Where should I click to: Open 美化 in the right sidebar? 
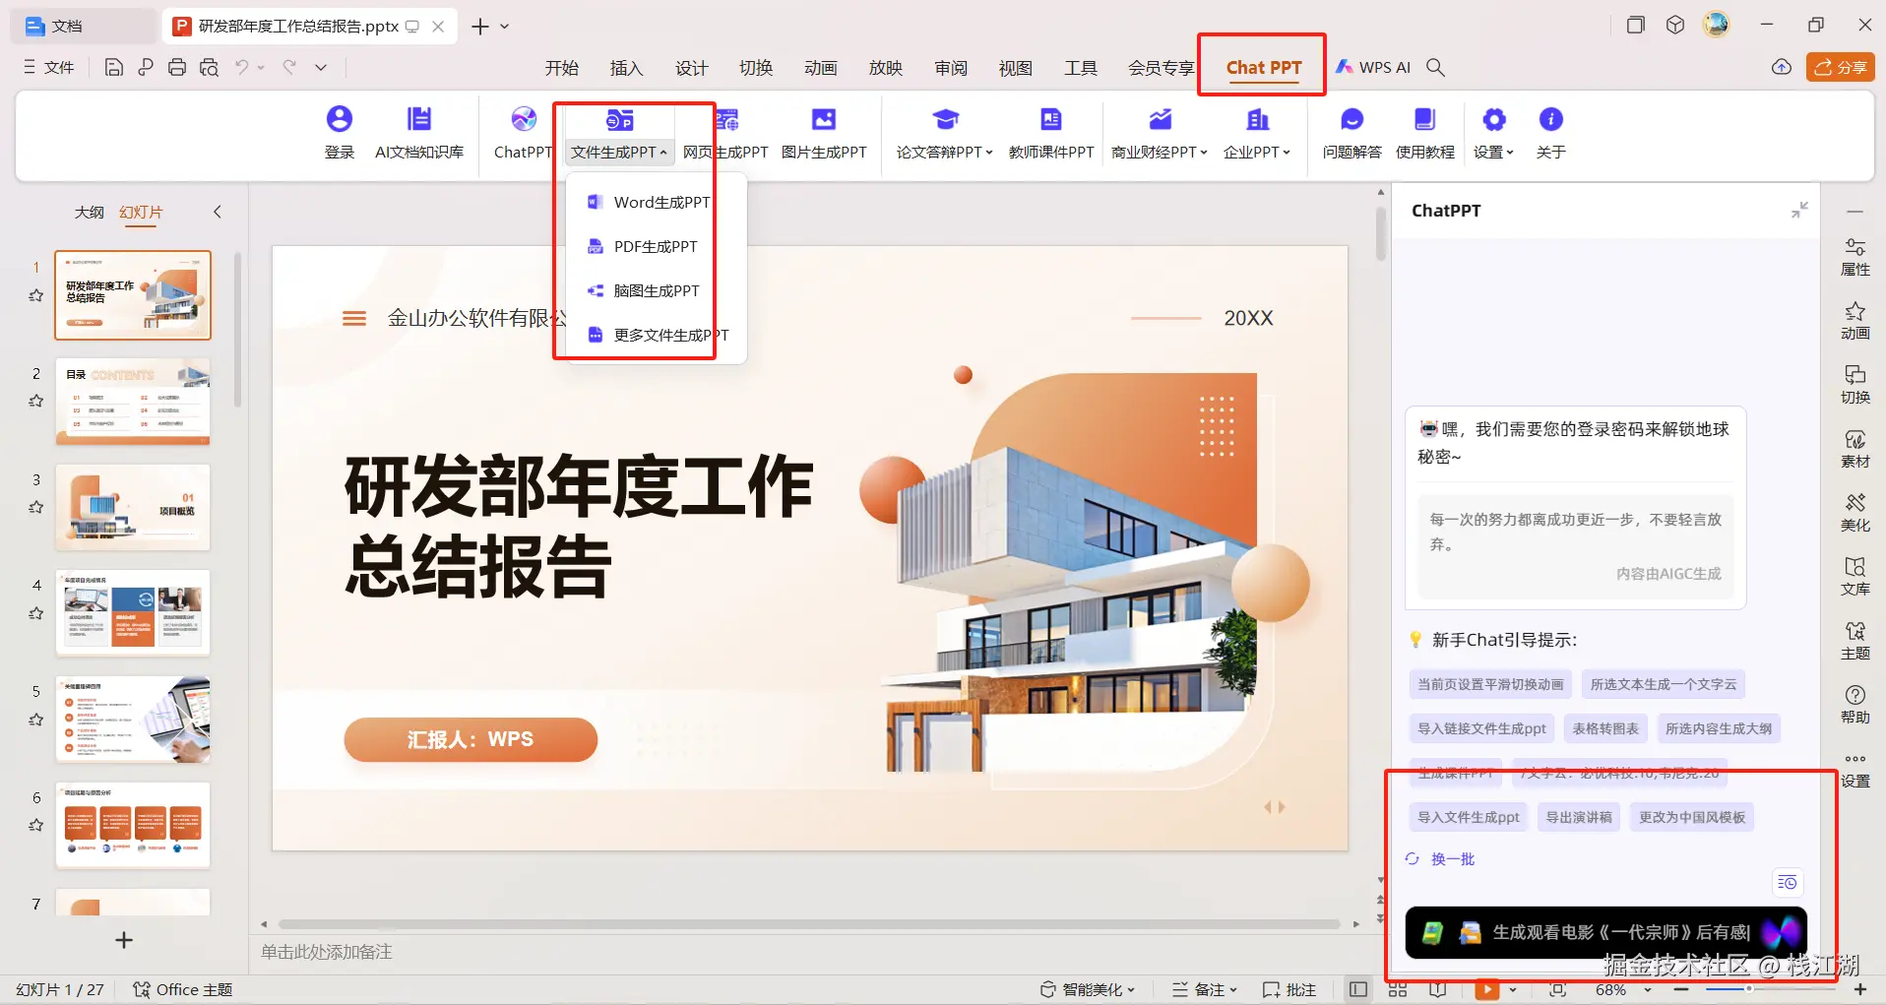[1855, 513]
